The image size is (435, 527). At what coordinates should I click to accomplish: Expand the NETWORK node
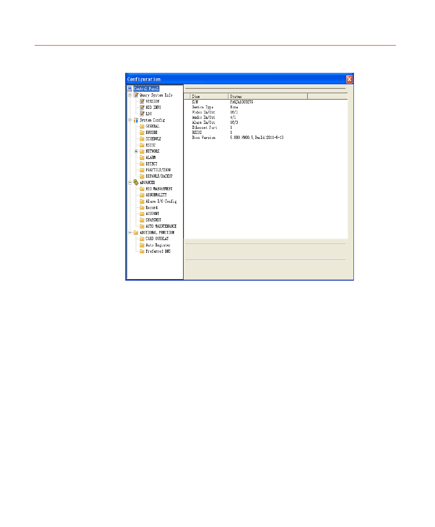[x=136, y=151]
